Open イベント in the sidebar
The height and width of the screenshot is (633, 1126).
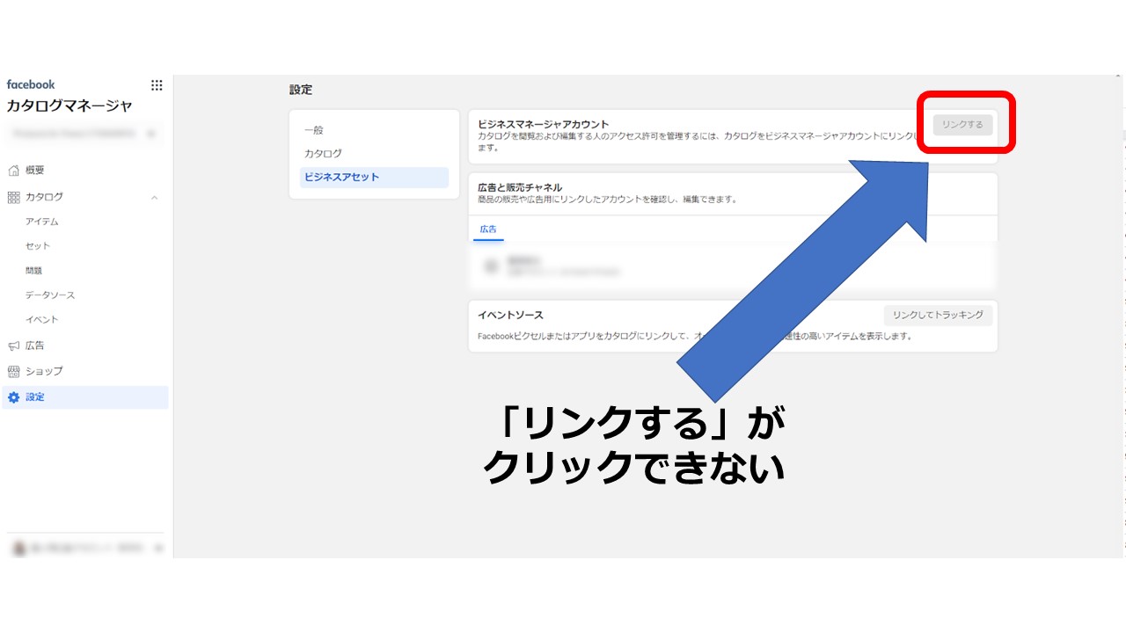(42, 320)
